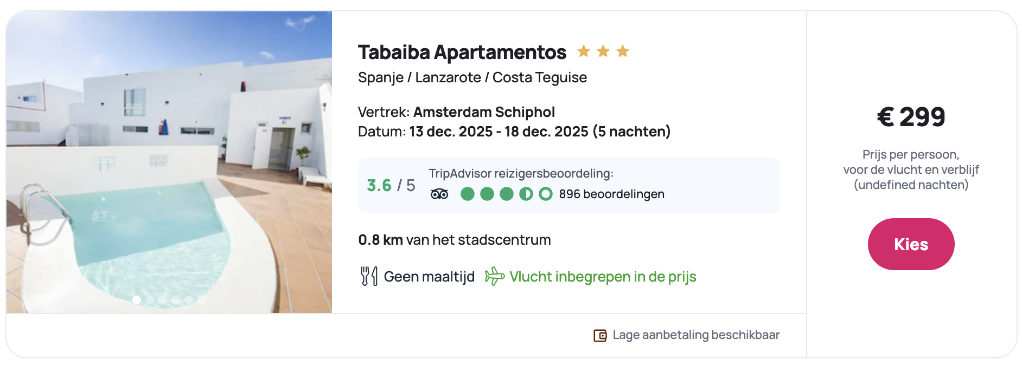Click the third gold star rating icon
The width and height of the screenshot is (1022, 366).
pyautogui.click(x=623, y=51)
